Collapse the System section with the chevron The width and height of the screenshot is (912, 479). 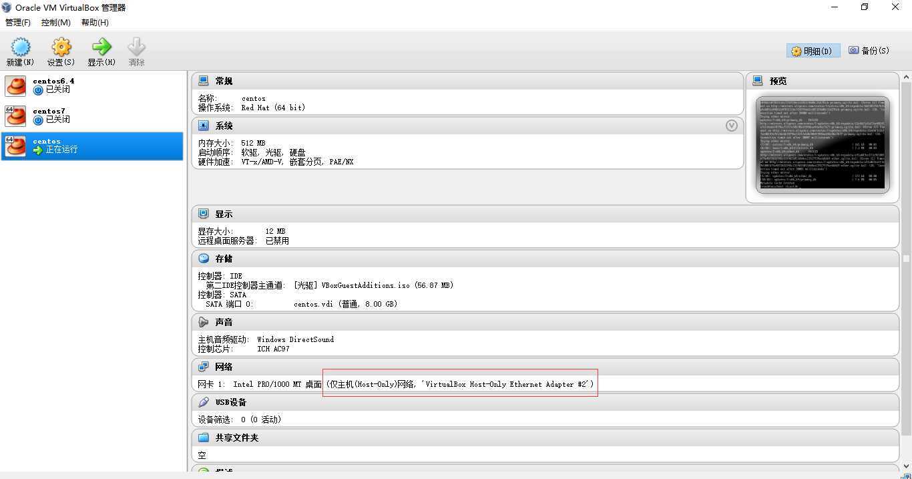732,126
